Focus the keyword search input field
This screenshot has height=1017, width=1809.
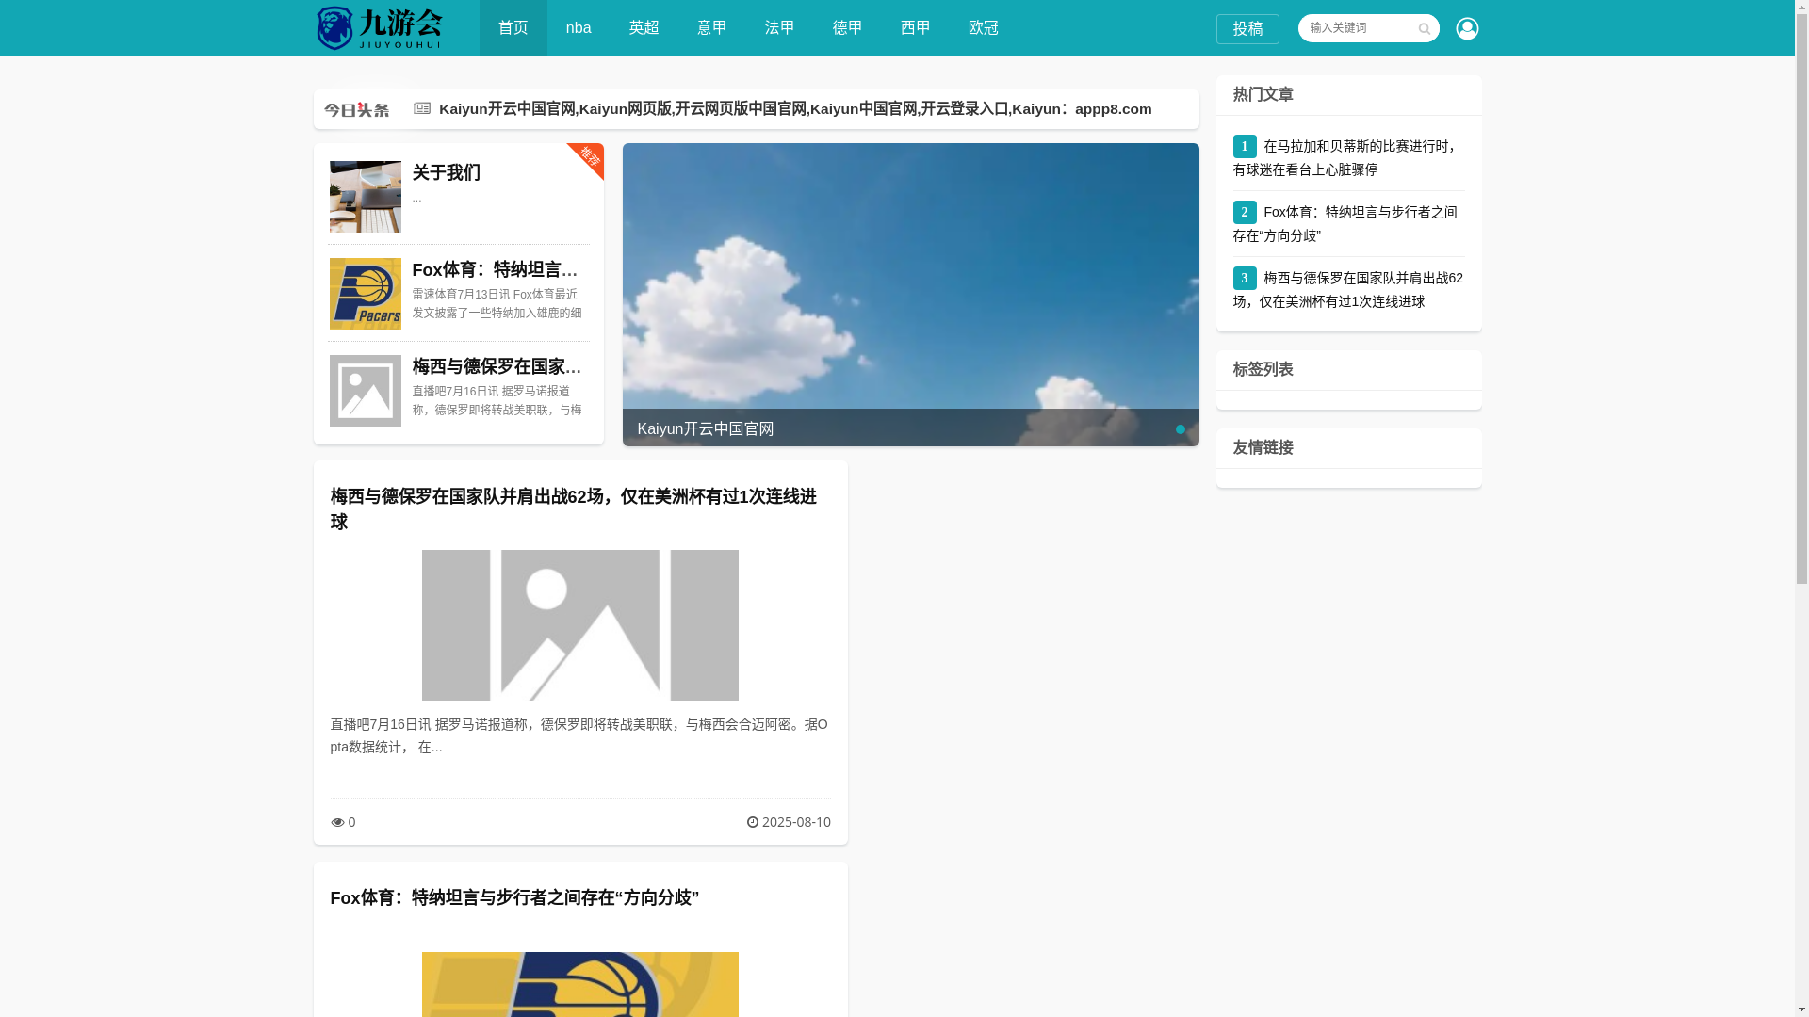1357,28
